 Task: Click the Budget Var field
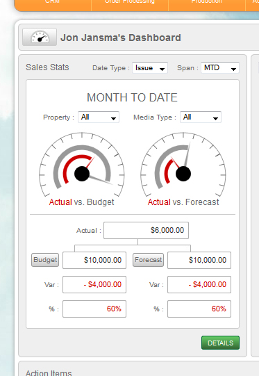(94, 285)
